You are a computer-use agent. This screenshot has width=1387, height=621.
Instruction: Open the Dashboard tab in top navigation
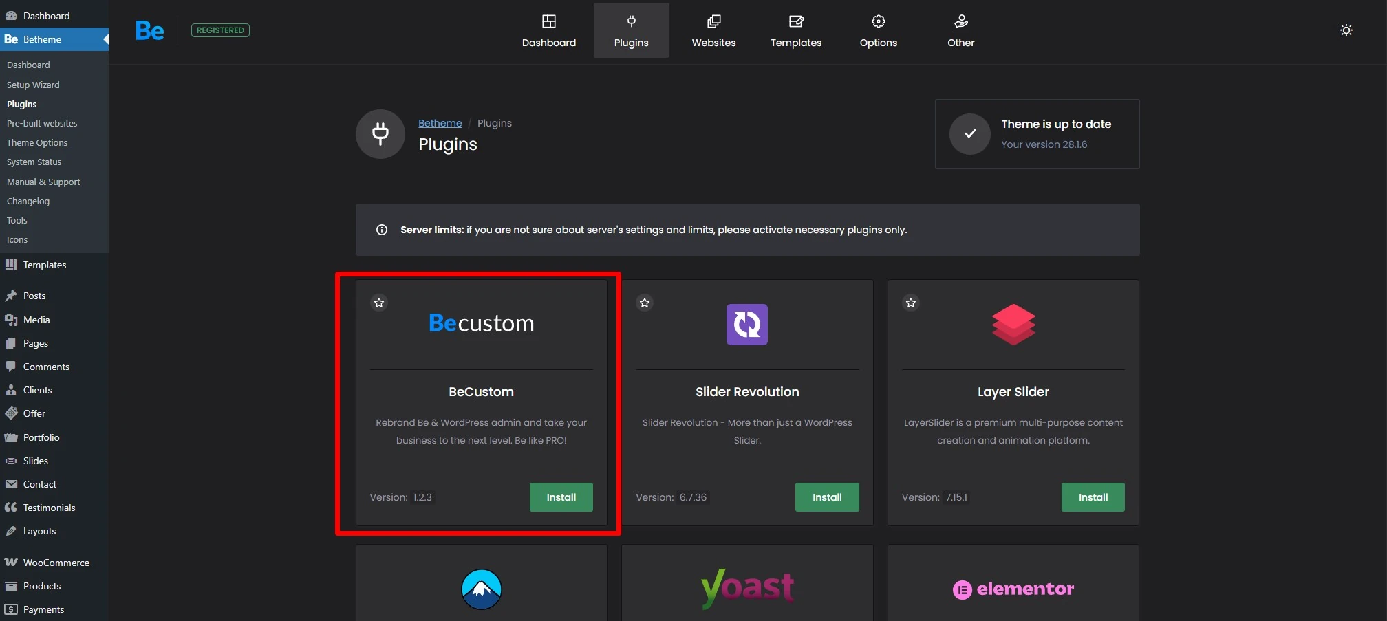549,30
